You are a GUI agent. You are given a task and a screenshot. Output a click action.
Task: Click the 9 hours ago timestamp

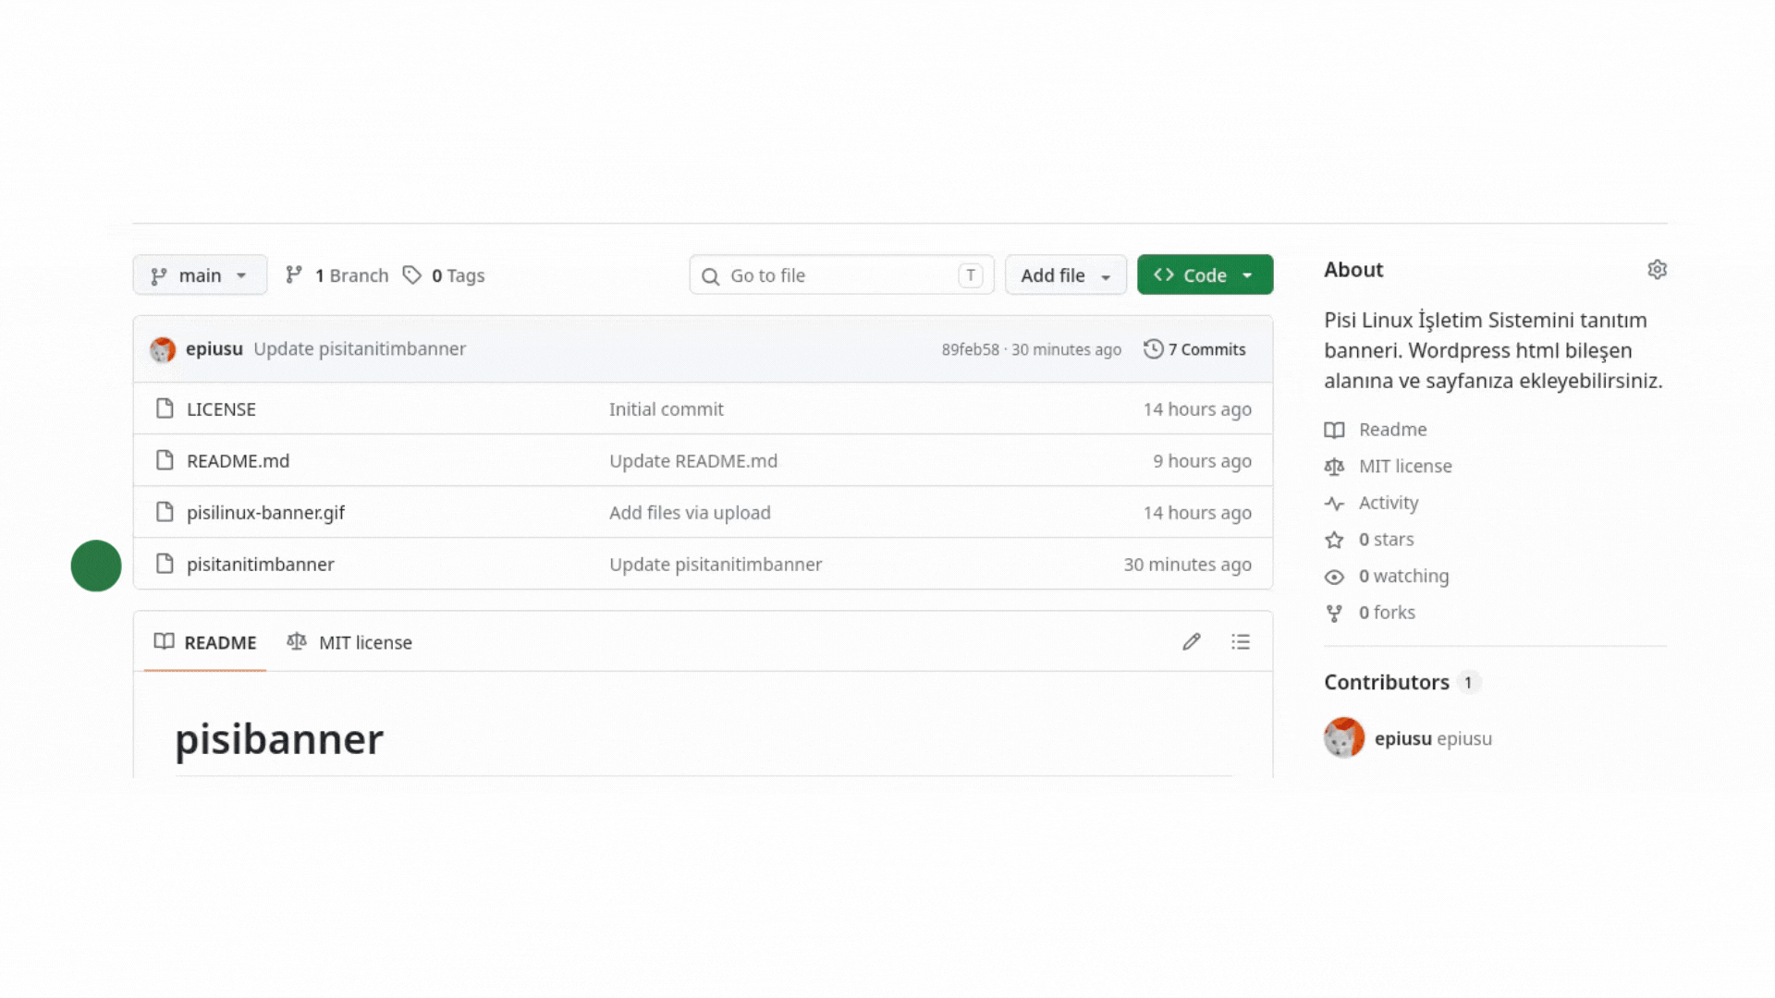[x=1202, y=461]
